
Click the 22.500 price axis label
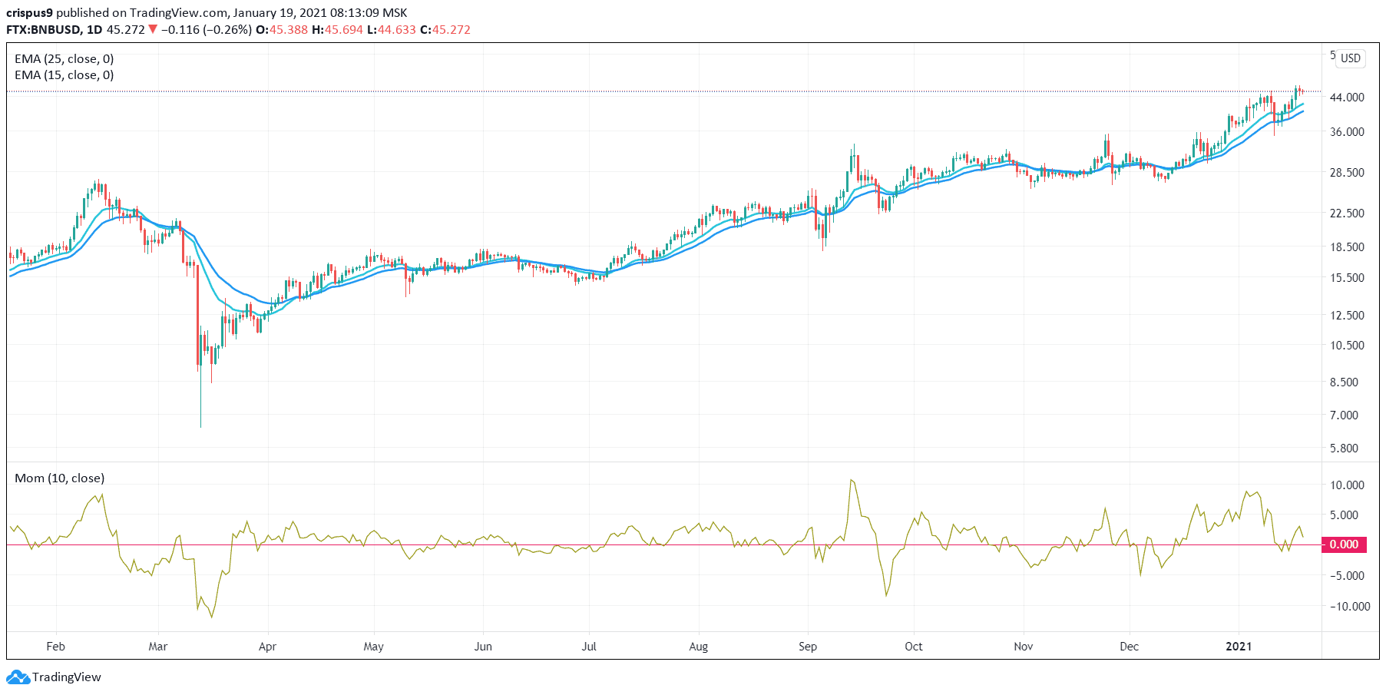click(1348, 213)
